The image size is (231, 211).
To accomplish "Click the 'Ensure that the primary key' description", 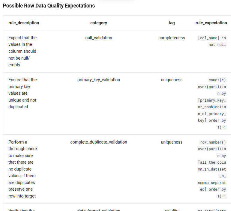I will tap(22, 93).
